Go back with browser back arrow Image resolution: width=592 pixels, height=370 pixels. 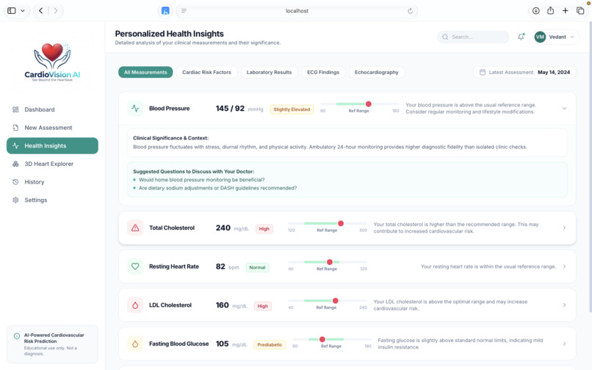pos(41,10)
